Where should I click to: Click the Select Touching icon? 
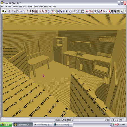30,11
